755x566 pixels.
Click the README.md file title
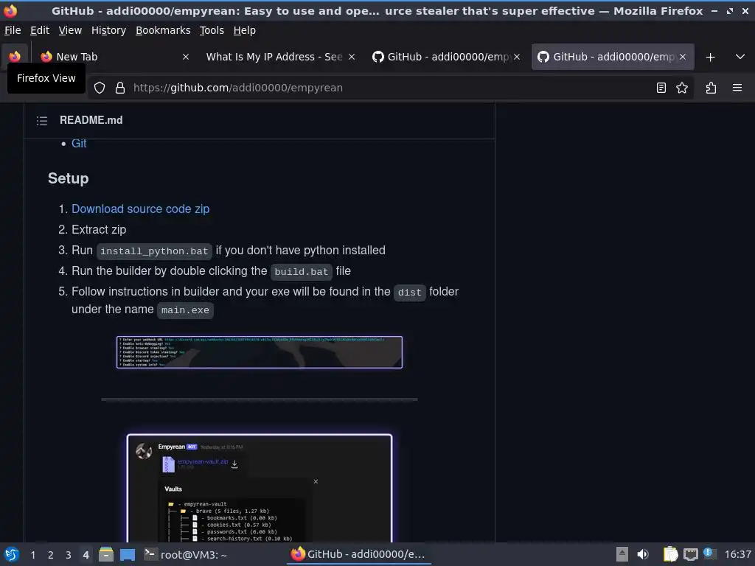91,120
